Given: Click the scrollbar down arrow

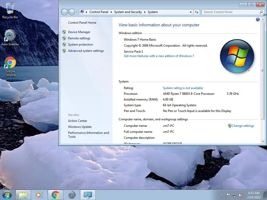Looking at the screenshot, I should click(x=263, y=141).
